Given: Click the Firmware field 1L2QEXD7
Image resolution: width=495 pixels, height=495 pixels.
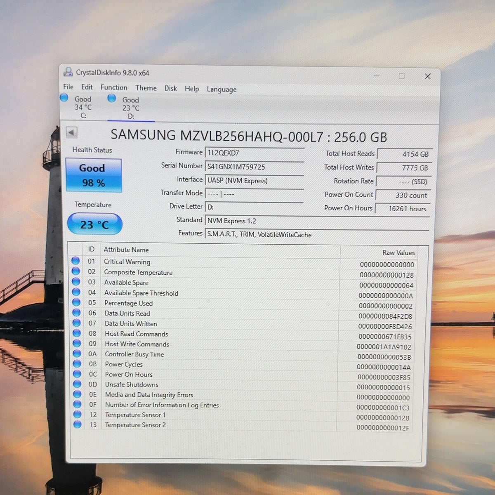Looking at the screenshot, I should point(254,153).
